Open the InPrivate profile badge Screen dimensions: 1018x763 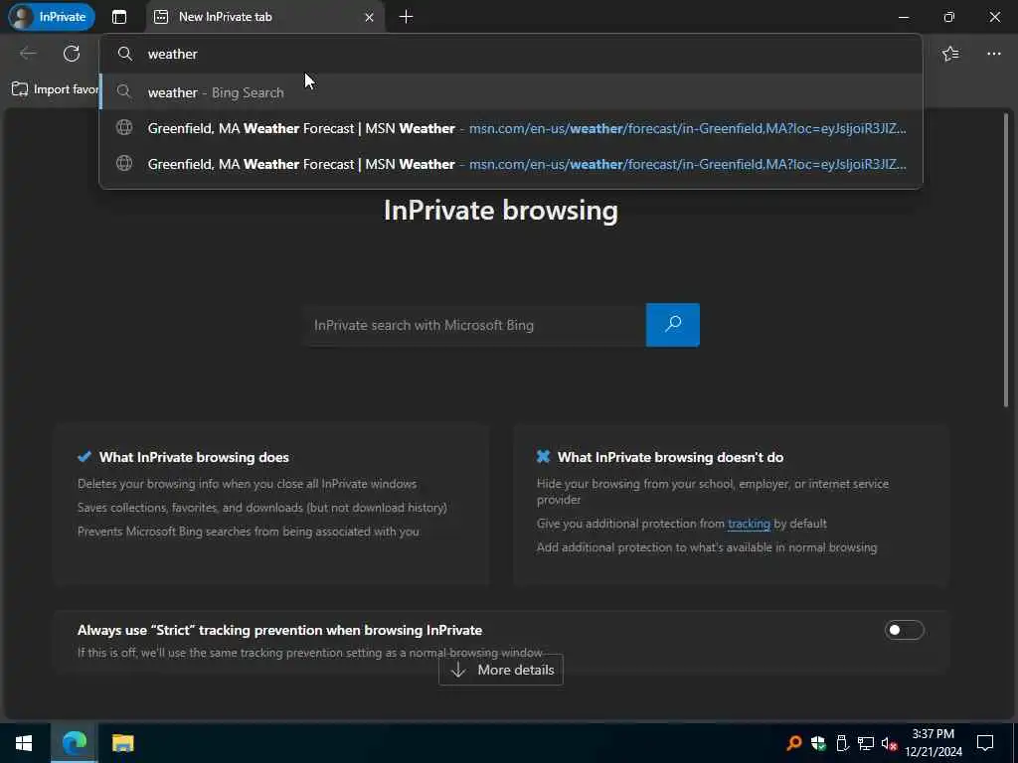[x=52, y=17]
